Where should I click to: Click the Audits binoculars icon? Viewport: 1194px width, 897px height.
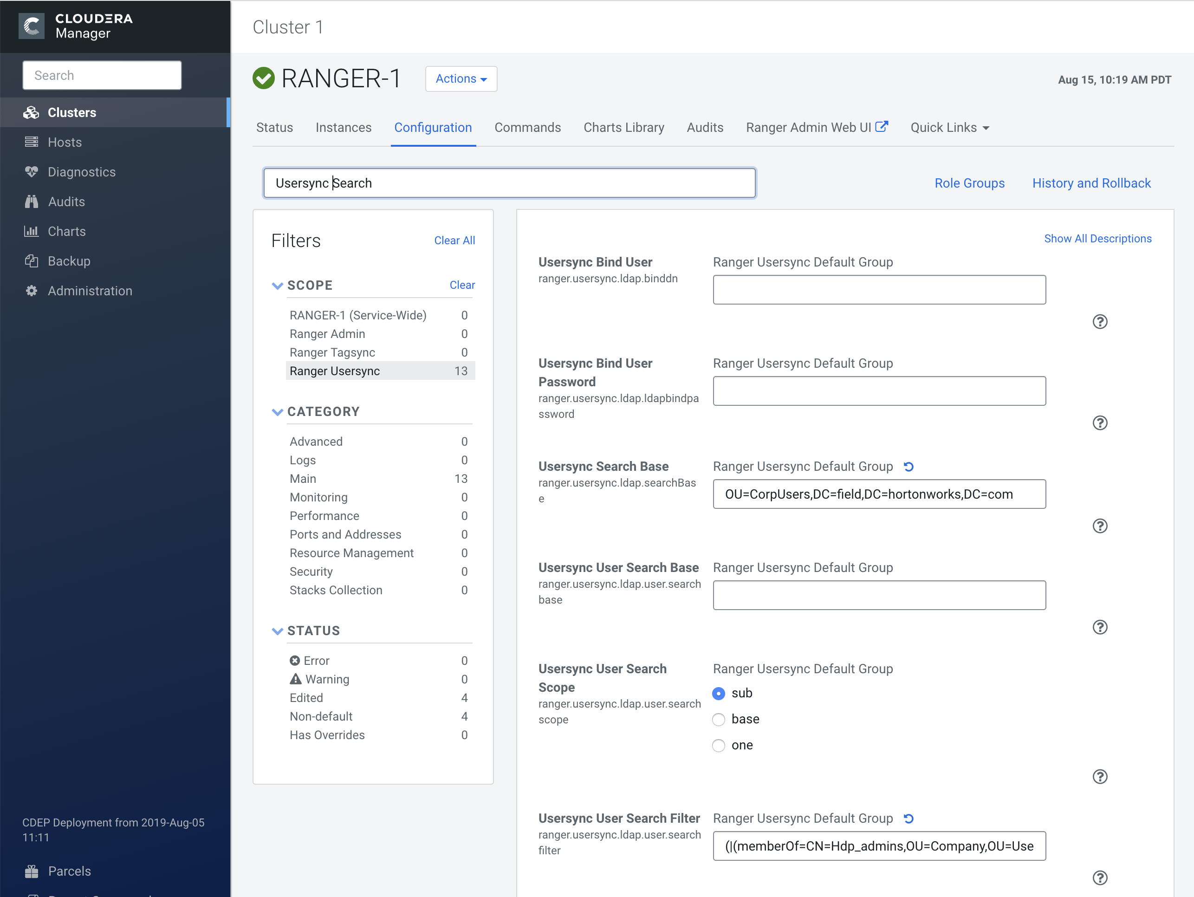pyautogui.click(x=31, y=202)
